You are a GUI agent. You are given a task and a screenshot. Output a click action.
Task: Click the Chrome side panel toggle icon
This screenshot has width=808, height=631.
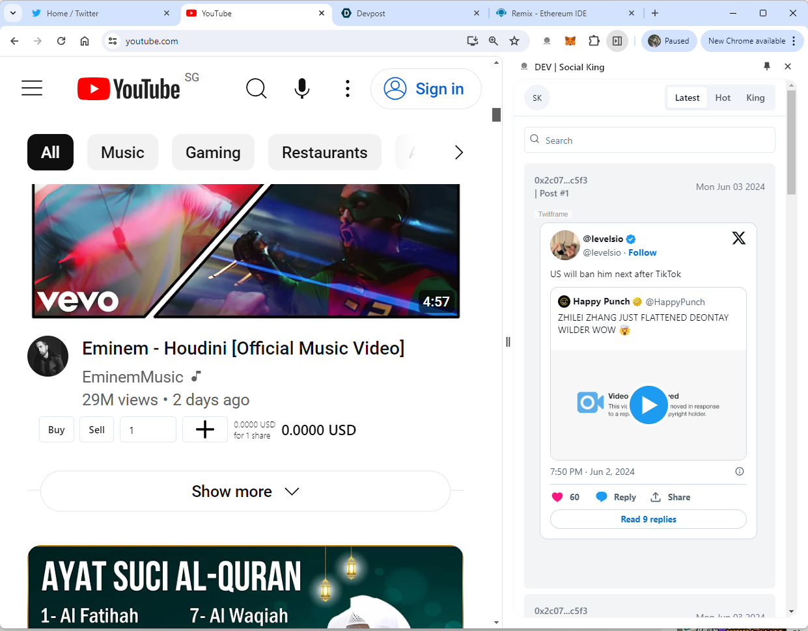tap(616, 40)
